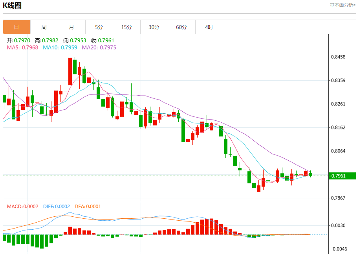Click the green 0.7961 current price tag

(342, 176)
